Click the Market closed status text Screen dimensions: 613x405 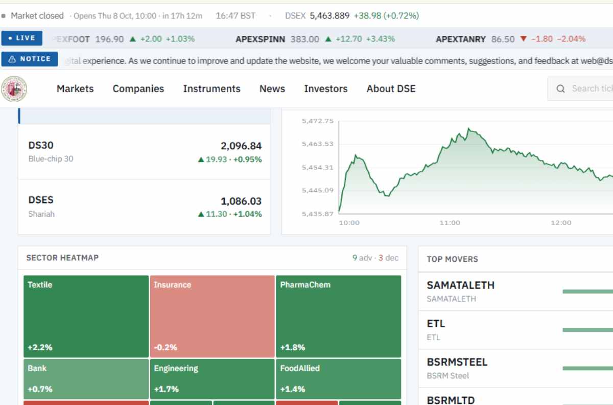click(37, 16)
